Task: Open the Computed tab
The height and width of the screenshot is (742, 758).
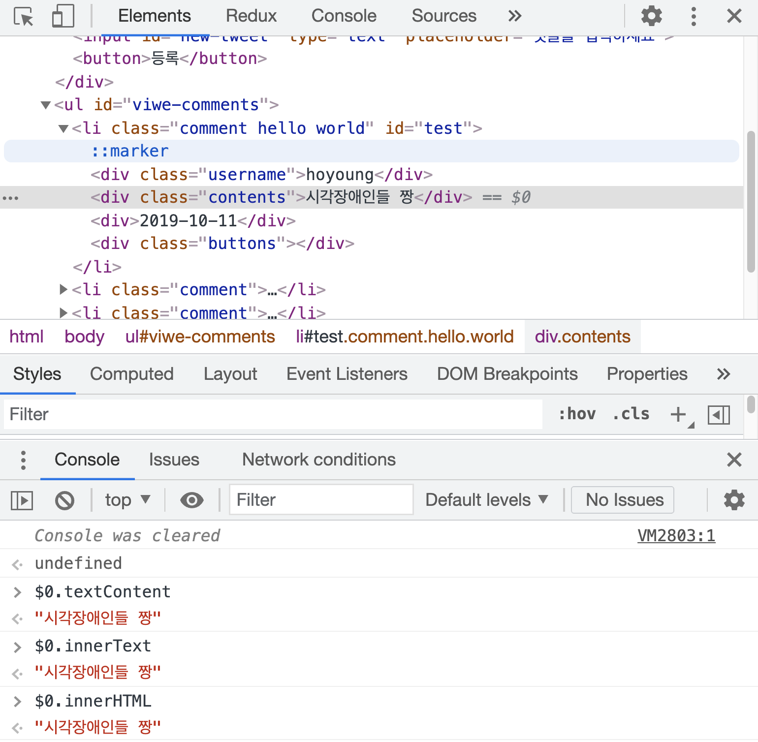Action: (132, 374)
